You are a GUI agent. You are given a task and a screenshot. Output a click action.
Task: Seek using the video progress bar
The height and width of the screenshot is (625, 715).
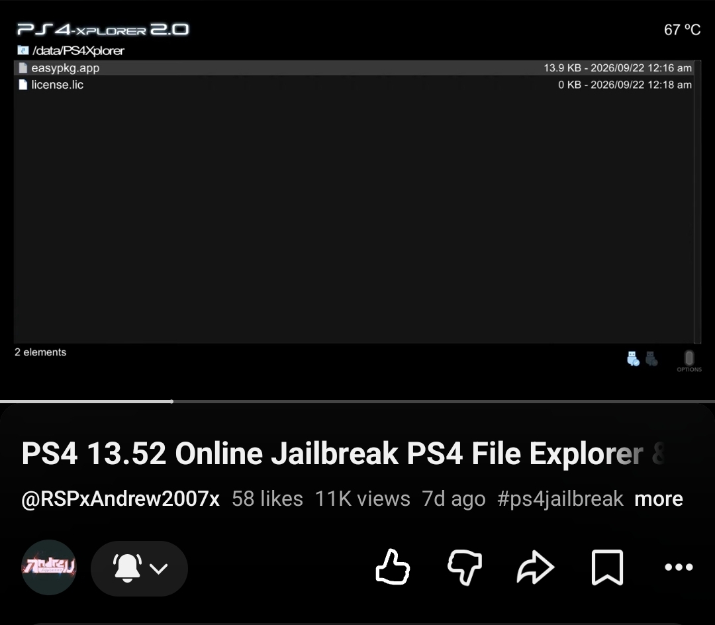point(358,402)
